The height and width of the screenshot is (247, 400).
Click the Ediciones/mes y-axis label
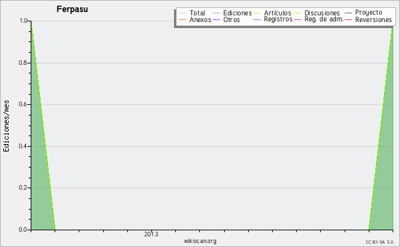coord(6,126)
